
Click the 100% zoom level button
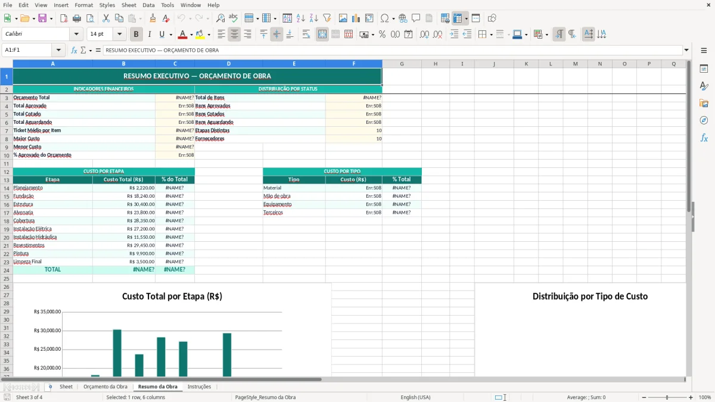coord(705,397)
